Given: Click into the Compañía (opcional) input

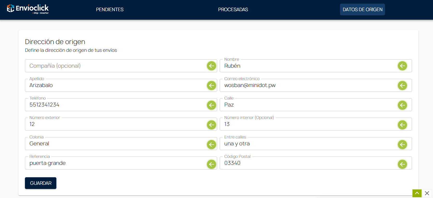Looking at the screenshot, I should tap(114, 66).
